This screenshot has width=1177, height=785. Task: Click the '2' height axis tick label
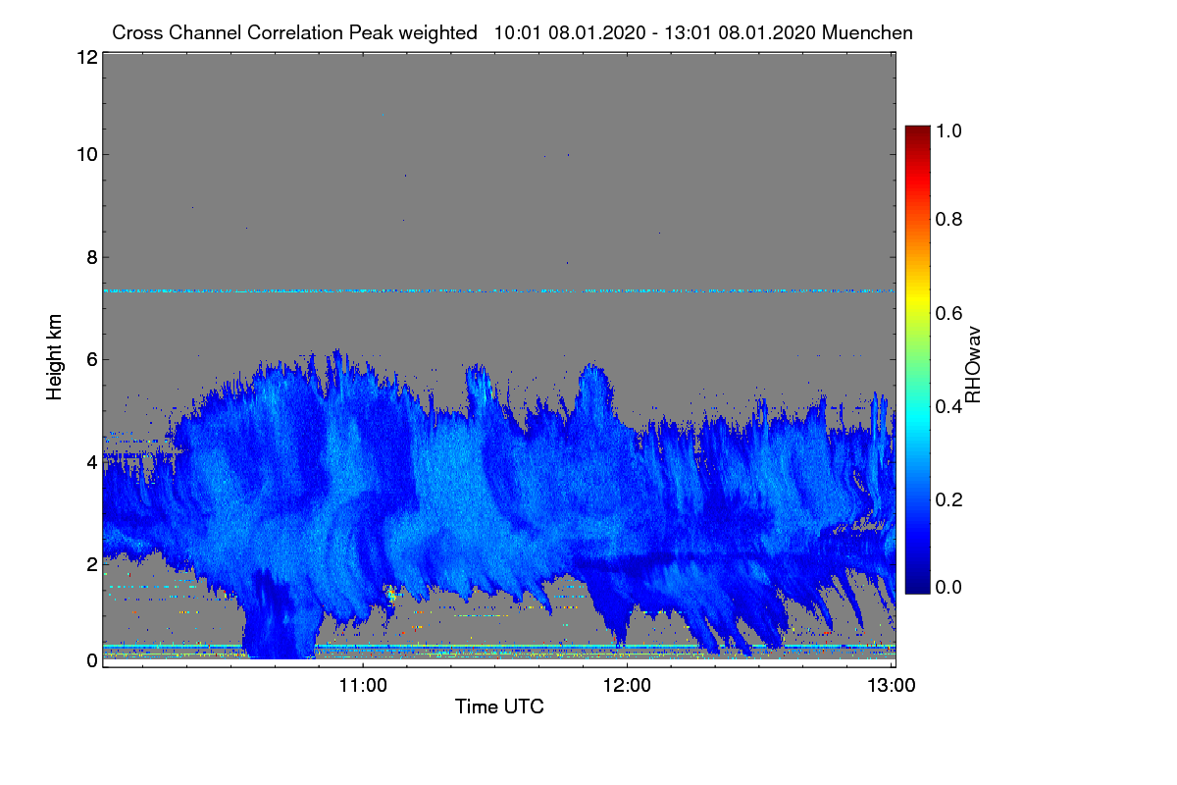coord(91,564)
